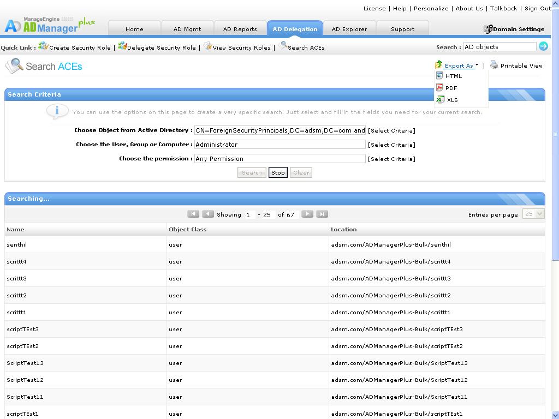Jump to the last results page
559x419 pixels.
323,214
